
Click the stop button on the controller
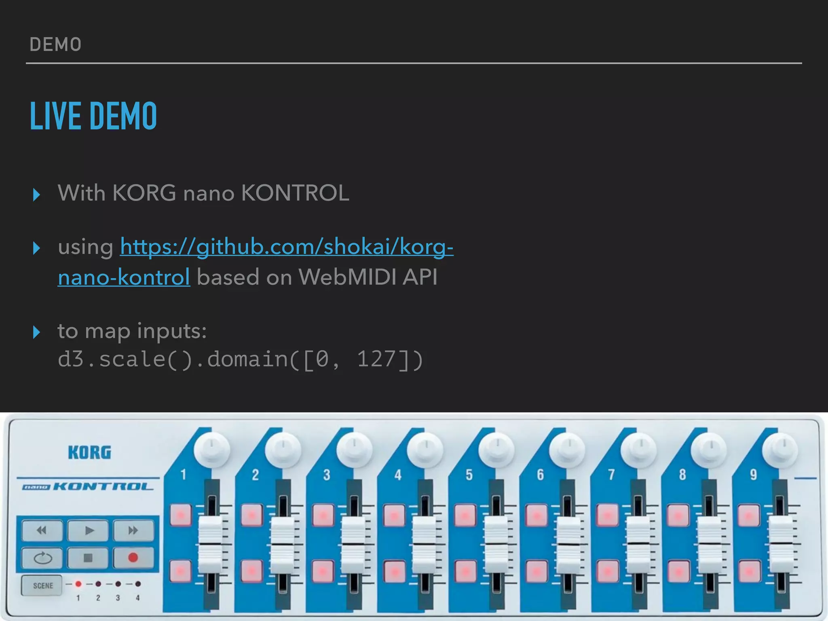pyautogui.click(x=88, y=558)
